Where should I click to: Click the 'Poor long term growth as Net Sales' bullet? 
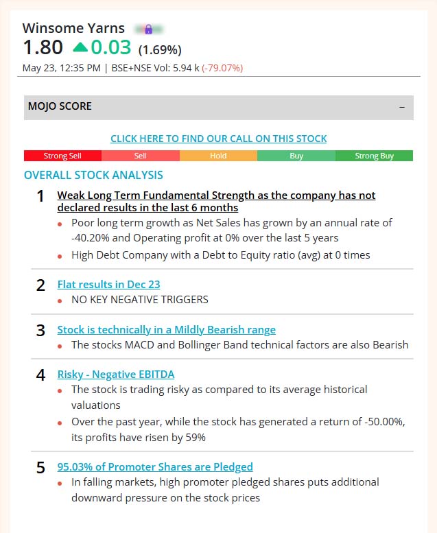(232, 230)
